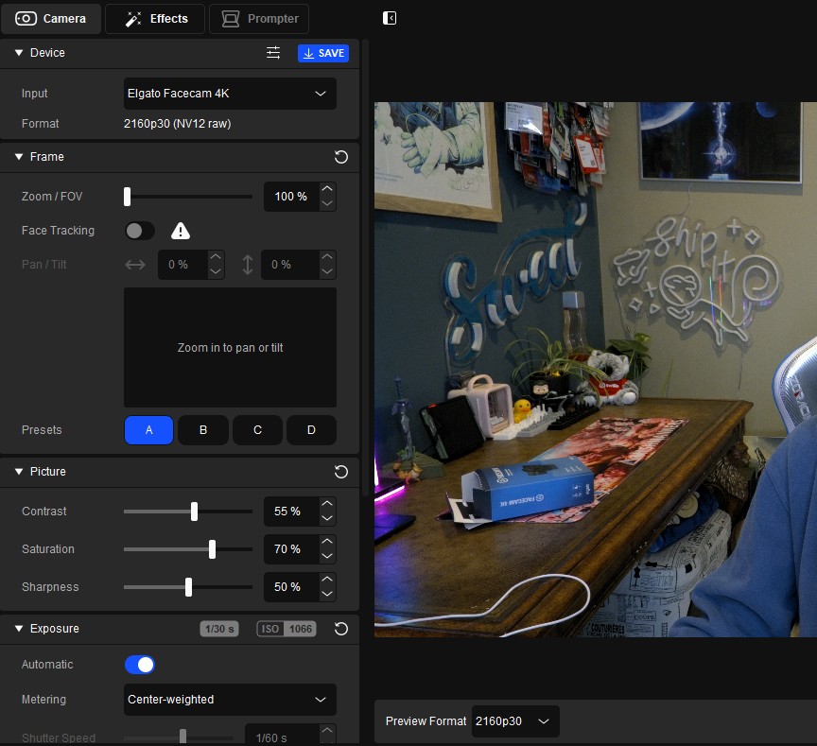The image size is (817, 746).
Task: Turn off Automatic exposure toggle
Action: click(139, 665)
